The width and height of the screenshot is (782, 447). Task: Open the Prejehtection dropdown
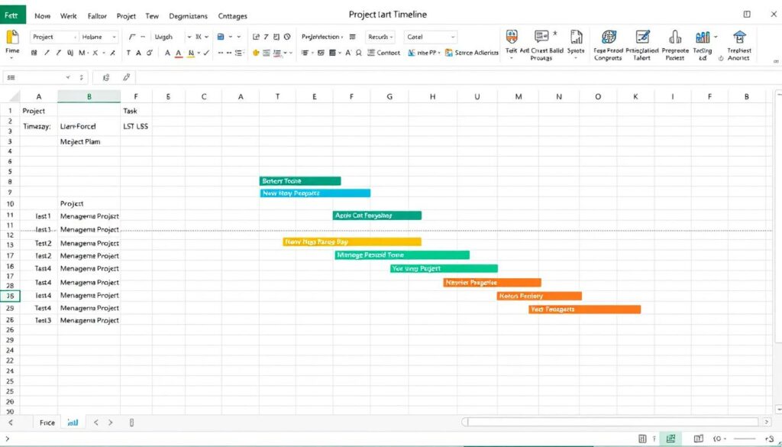(322, 37)
